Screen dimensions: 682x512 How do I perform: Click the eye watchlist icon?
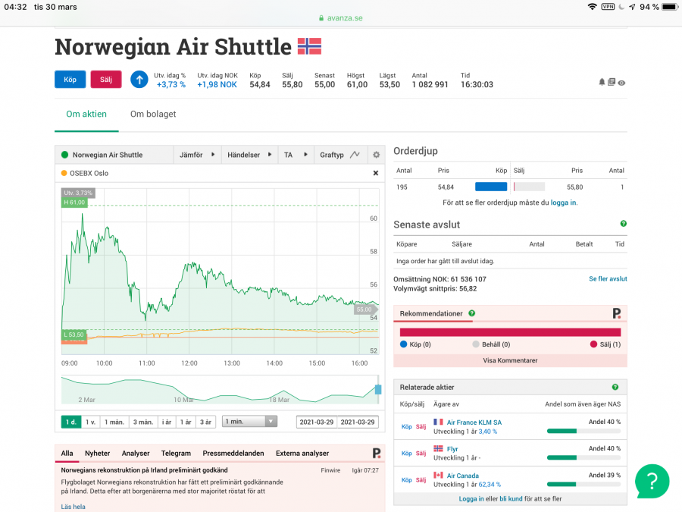click(x=621, y=82)
